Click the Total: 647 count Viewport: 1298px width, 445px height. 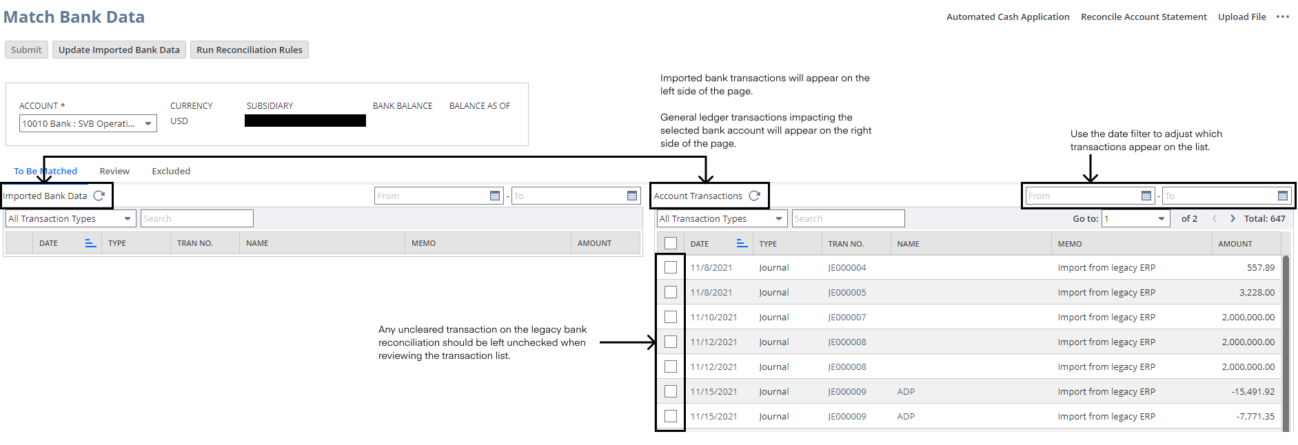[x=1264, y=218]
